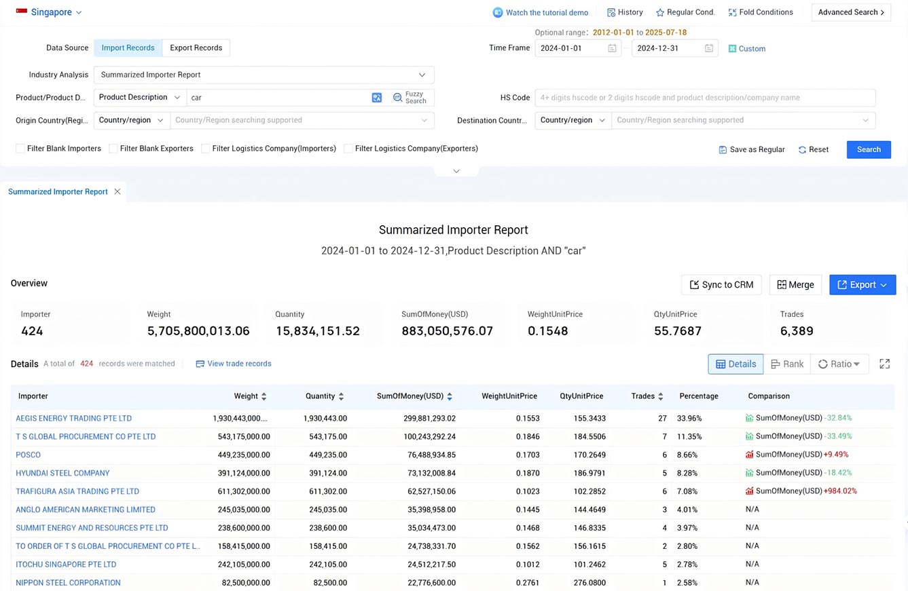Open SUMMIT ENERGY AND RESOURCES PTE LTD
908x591 pixels.
point(92,528)
